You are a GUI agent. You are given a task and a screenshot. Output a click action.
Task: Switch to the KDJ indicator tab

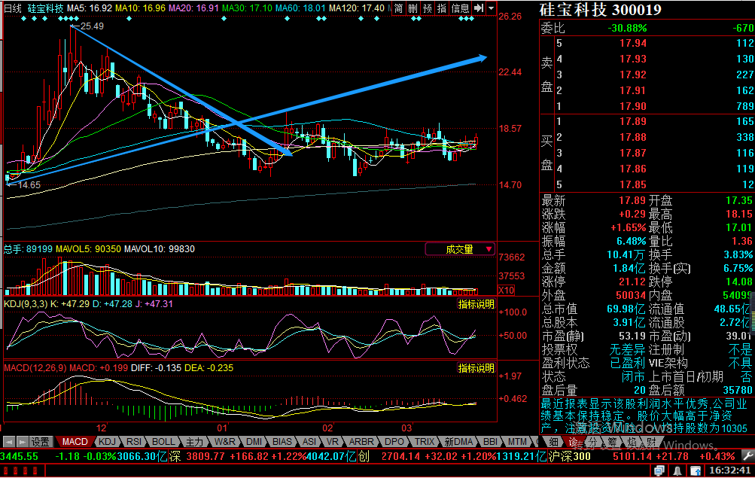tap(107, 441)
